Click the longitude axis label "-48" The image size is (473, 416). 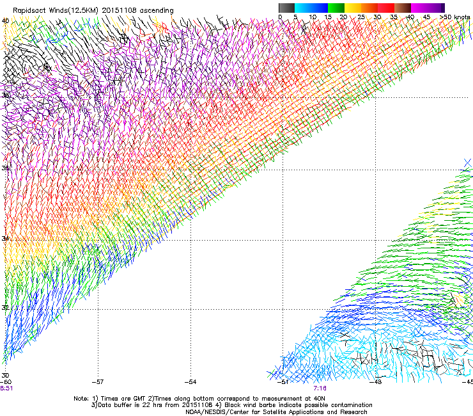click(376, 382)
